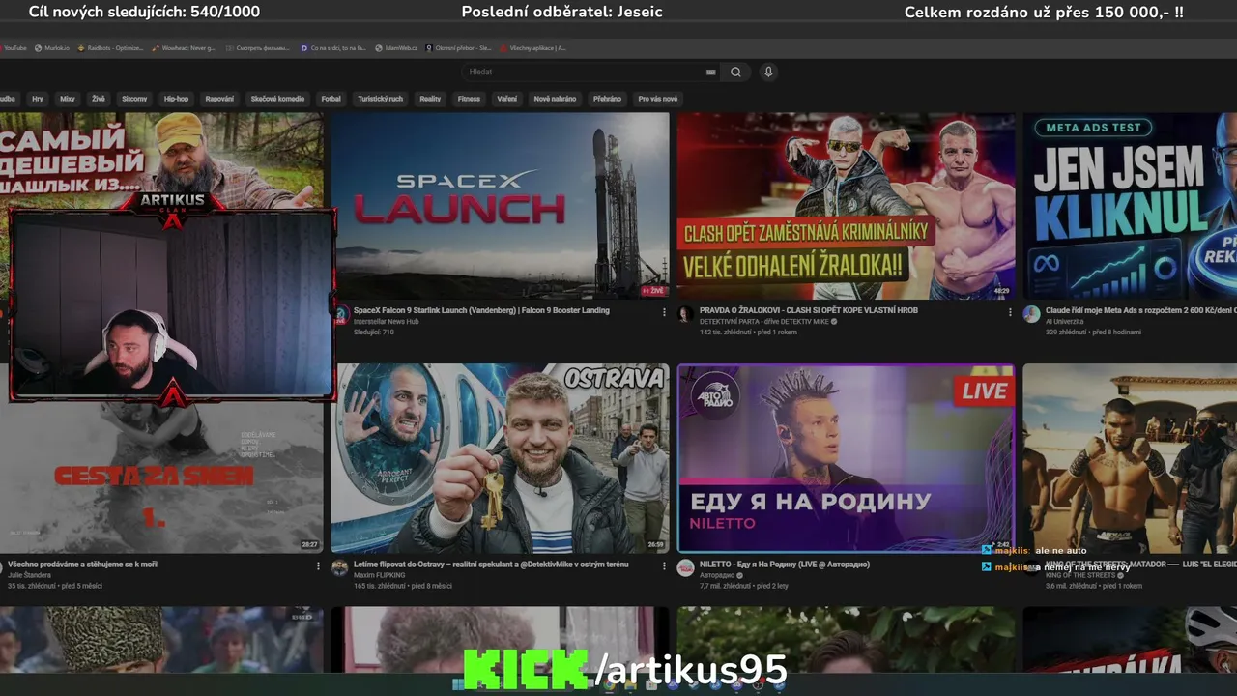Click Maxim FLIPKING channel avatar
This screenshot has height=696, width=1237.
pyautogui.click(x=340, y=567)
